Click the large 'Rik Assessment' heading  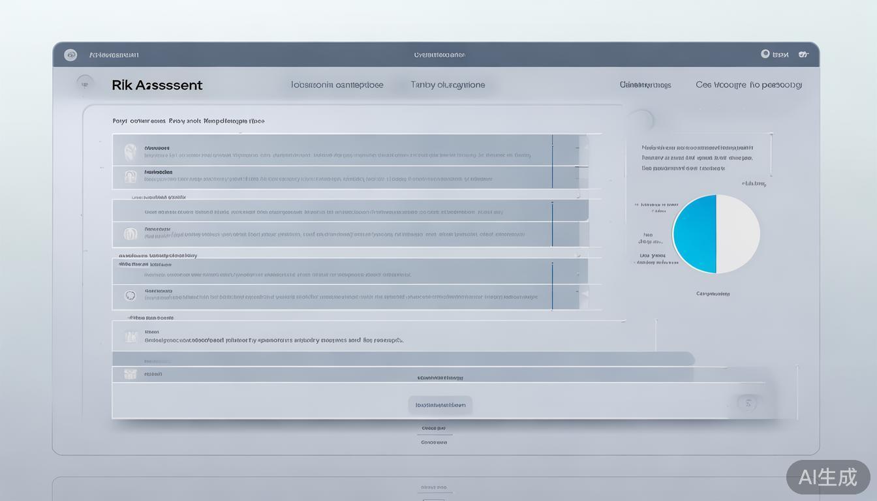(157, 85)
